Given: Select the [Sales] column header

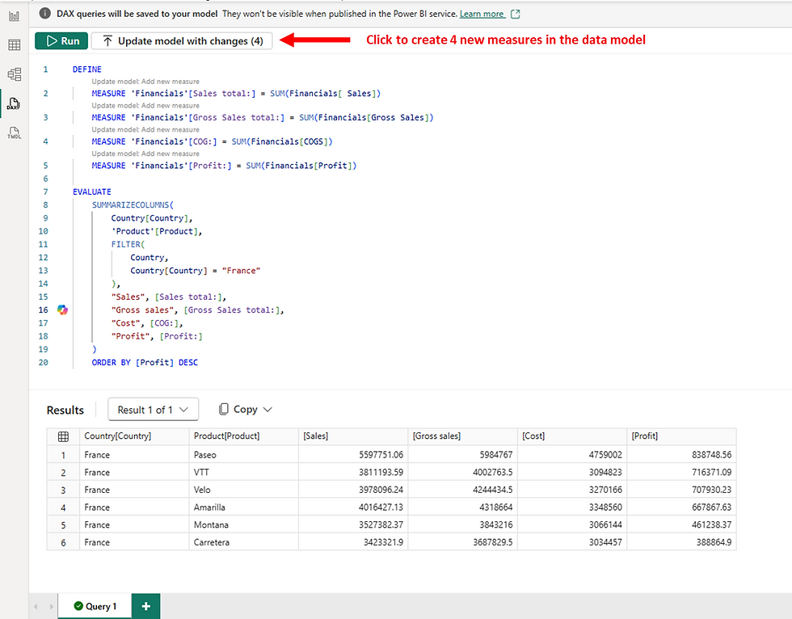Looking at the screenshot, I should point(353,436).
